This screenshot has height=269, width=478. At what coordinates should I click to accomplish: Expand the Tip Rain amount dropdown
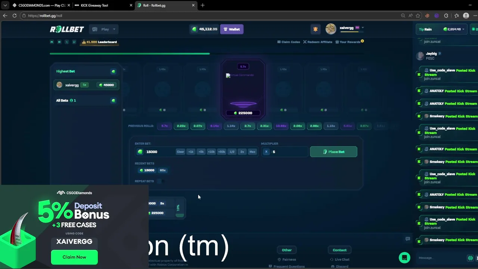click(x=454, y=29)
